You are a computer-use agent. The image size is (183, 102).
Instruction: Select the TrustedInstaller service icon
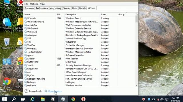click(25, 52)
